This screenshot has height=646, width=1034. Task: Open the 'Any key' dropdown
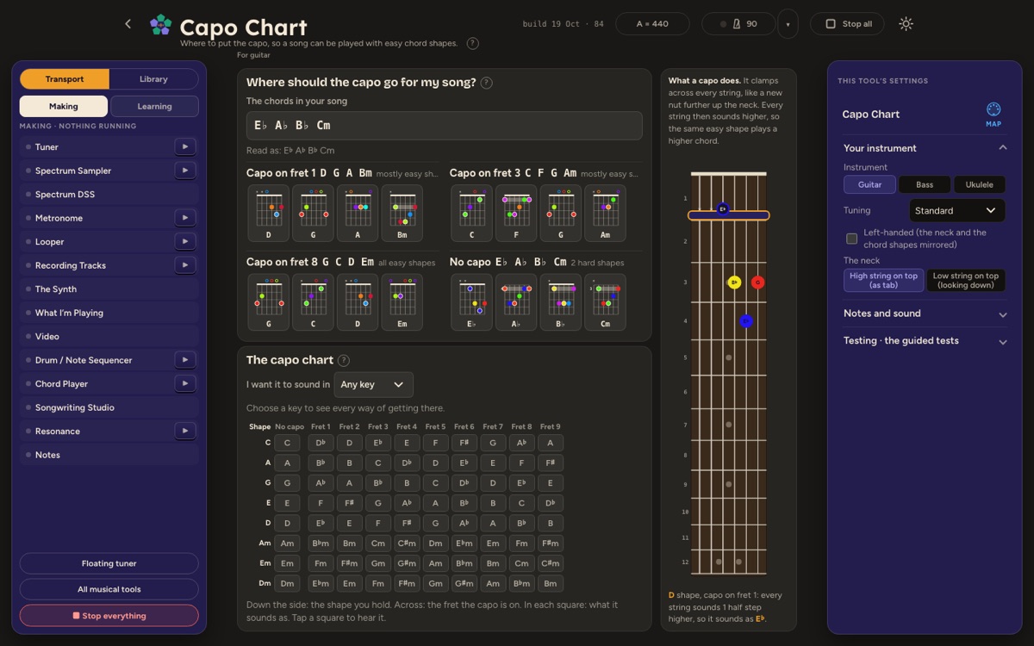click(x=373, y=384)
